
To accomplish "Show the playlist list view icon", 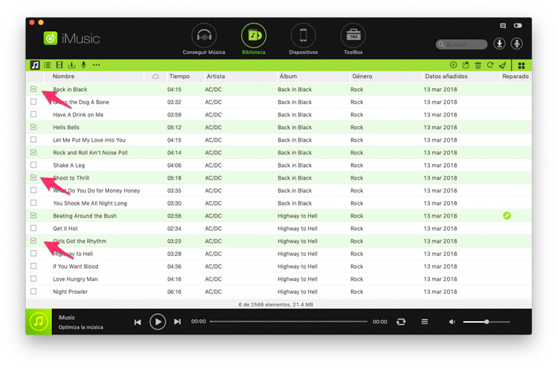I will 48,65.
